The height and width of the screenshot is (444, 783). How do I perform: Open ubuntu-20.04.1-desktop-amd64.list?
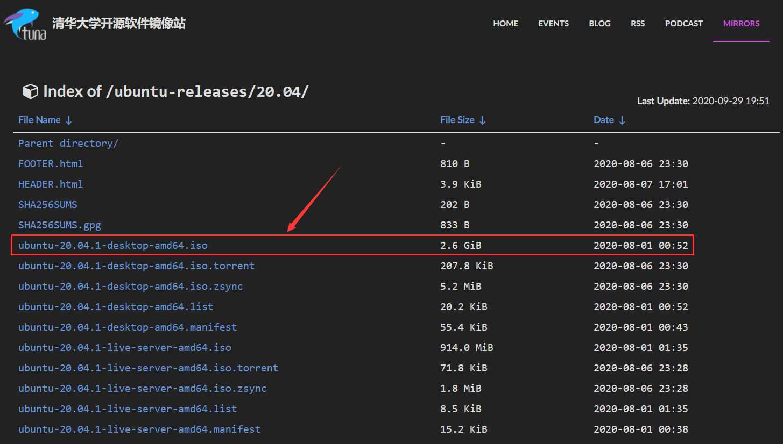116,307
